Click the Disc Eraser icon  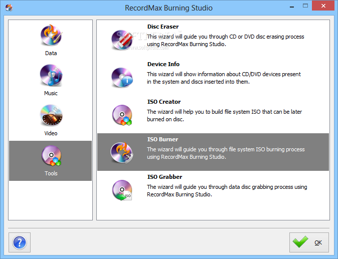(x=122, y=40)
